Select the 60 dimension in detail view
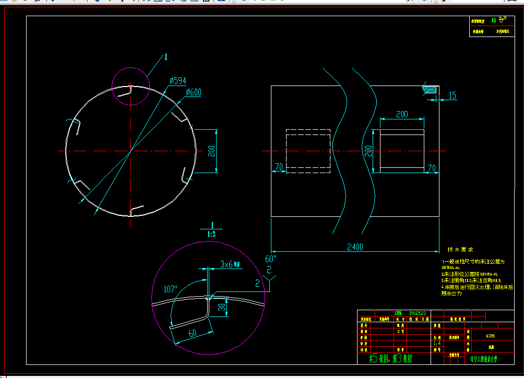524x378 pixels. pos(193,333)
